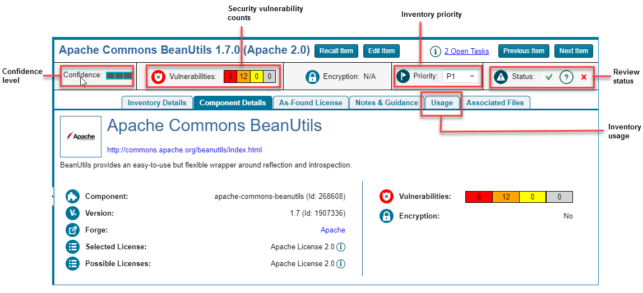Image resolution: width=643 pixels, height=293 pixels.
Task: Click the info icon beside Open Tasks
Action: pos(435,51)
